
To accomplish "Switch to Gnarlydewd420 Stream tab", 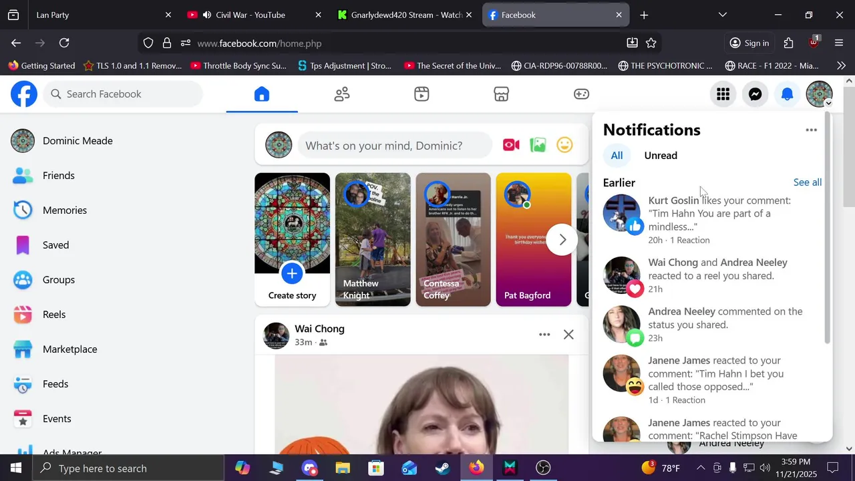I will [x=405, y=15].
